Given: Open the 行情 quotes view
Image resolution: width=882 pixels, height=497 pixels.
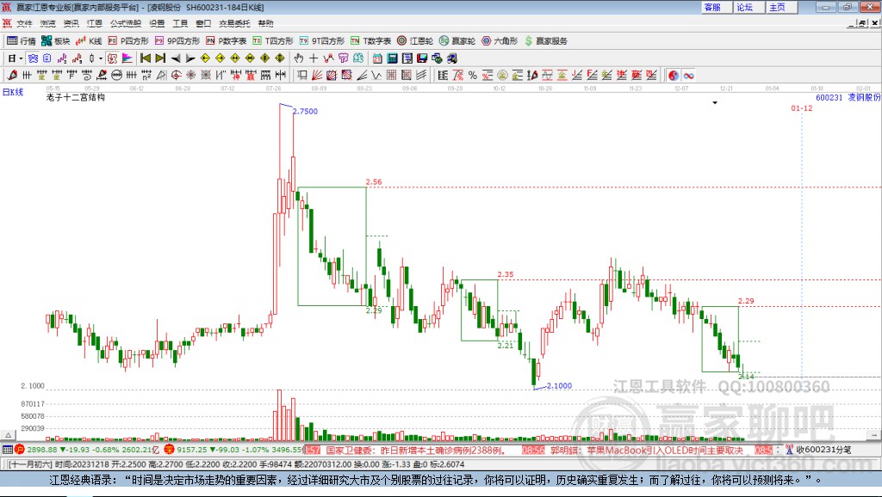Looking at the screenshot, I should tap(22, 41).
